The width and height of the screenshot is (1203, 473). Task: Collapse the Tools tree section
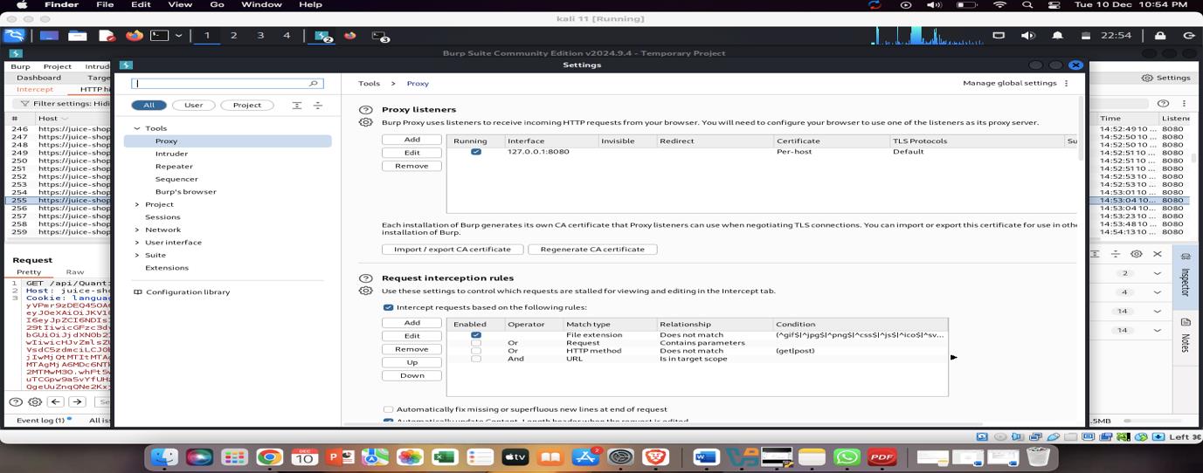[x=136, y=128]
